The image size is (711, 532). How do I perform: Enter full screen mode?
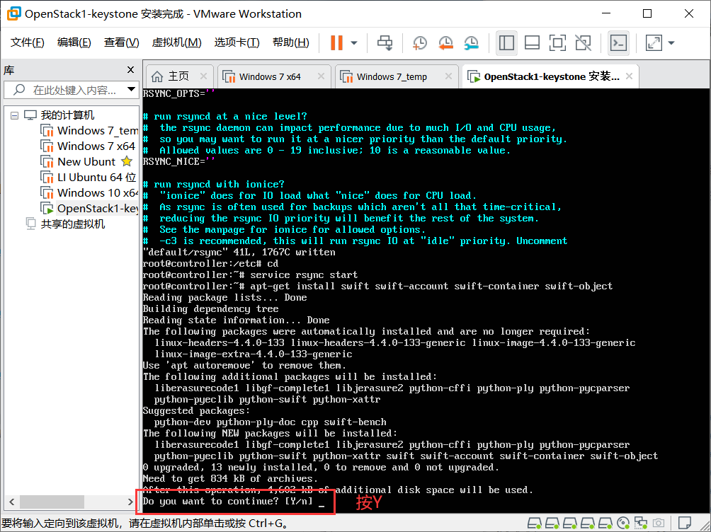557,43
